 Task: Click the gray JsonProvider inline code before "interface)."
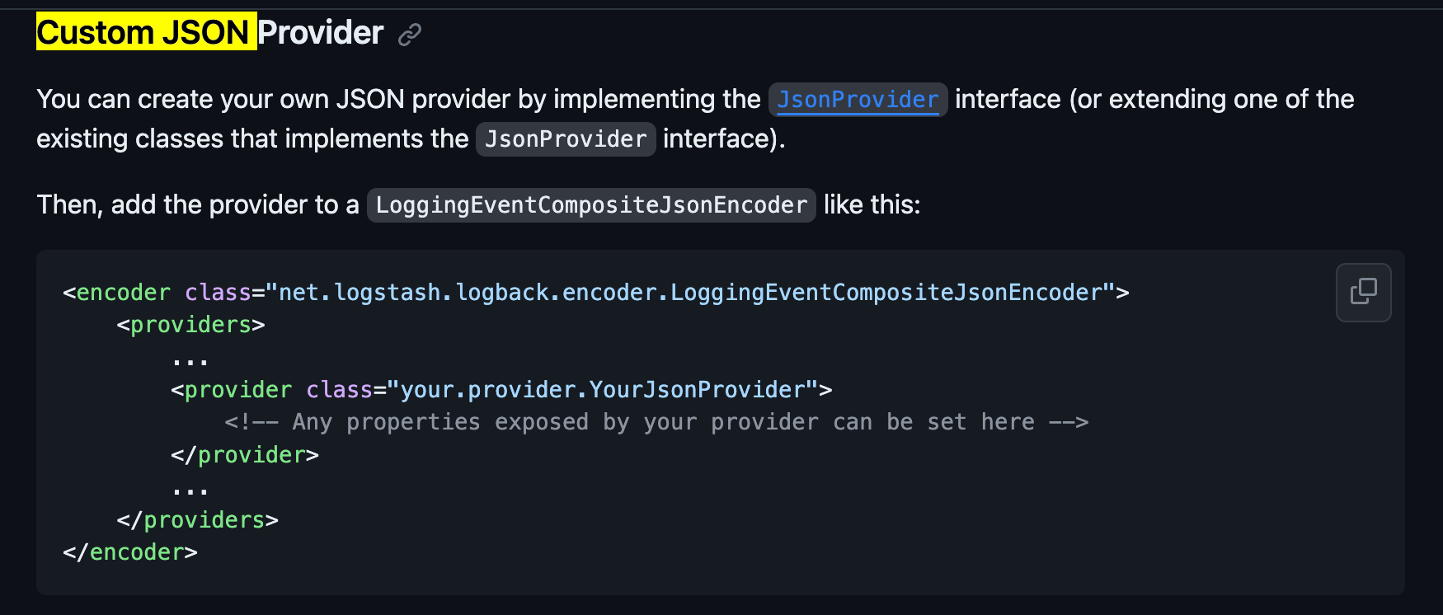point(566,139)
